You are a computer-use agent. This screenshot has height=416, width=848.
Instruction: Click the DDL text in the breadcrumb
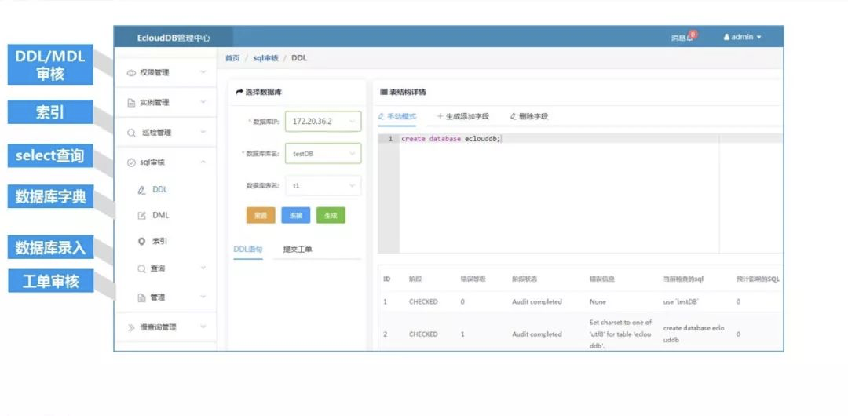299,58
